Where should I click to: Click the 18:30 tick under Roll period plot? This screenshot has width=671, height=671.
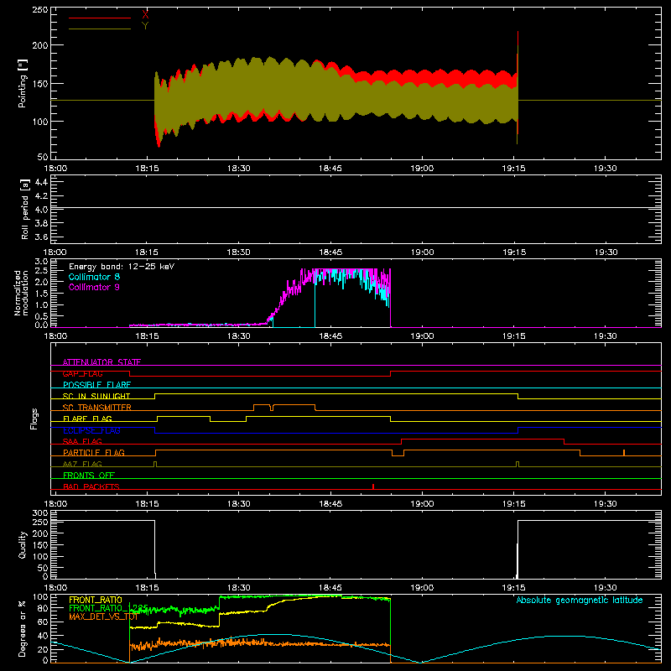pyautogui.click(x=239, y=252)
